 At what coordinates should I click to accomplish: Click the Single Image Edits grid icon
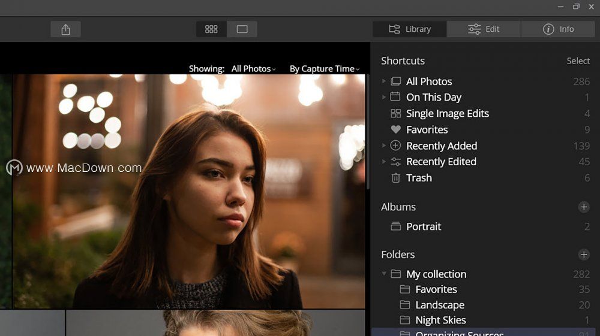tap(395, 113)
